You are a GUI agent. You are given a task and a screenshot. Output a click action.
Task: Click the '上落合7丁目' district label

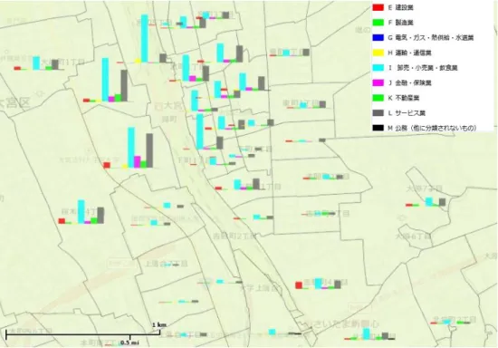tap(167, 264)
